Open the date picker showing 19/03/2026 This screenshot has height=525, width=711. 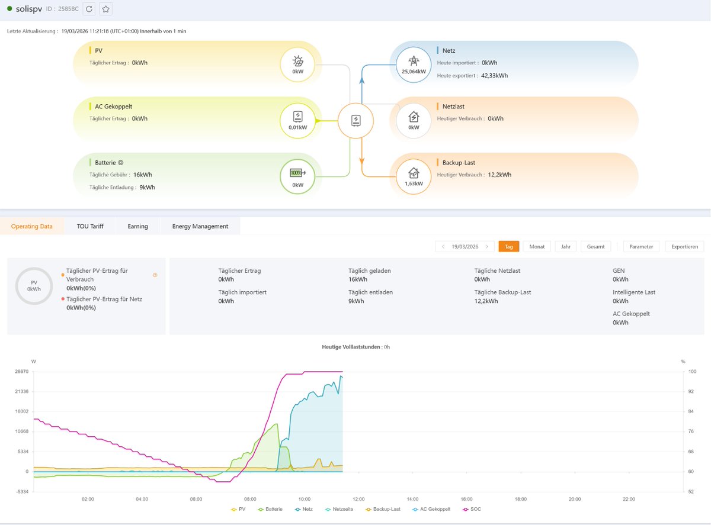pos(465,246)
